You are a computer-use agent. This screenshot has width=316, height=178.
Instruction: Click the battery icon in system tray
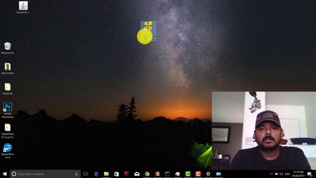[x=276, y=174]
